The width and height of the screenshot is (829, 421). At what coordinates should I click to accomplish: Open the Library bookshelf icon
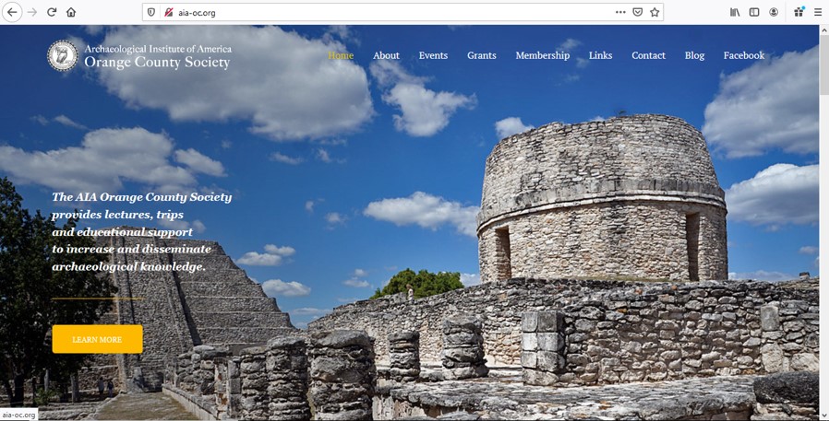click(x=735, y=12)
